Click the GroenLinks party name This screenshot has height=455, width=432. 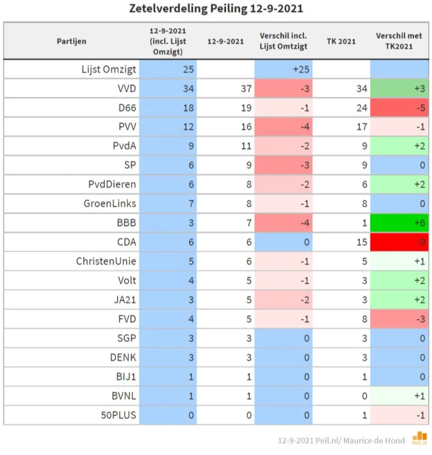(x=110, y=204)
